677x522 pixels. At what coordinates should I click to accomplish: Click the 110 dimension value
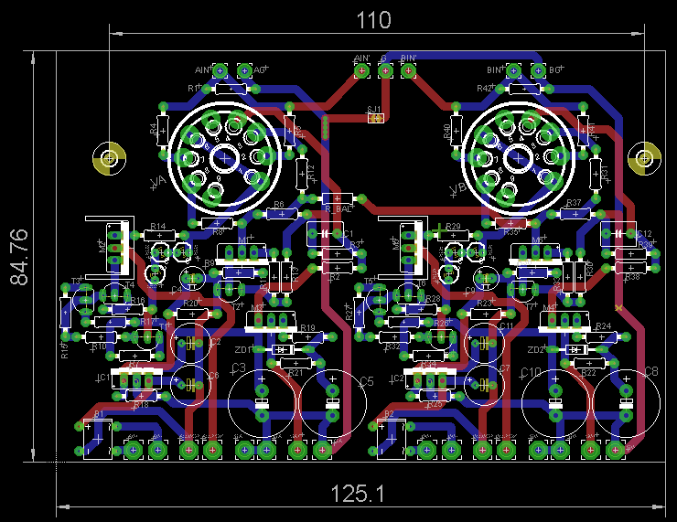[x=373, y=20]
